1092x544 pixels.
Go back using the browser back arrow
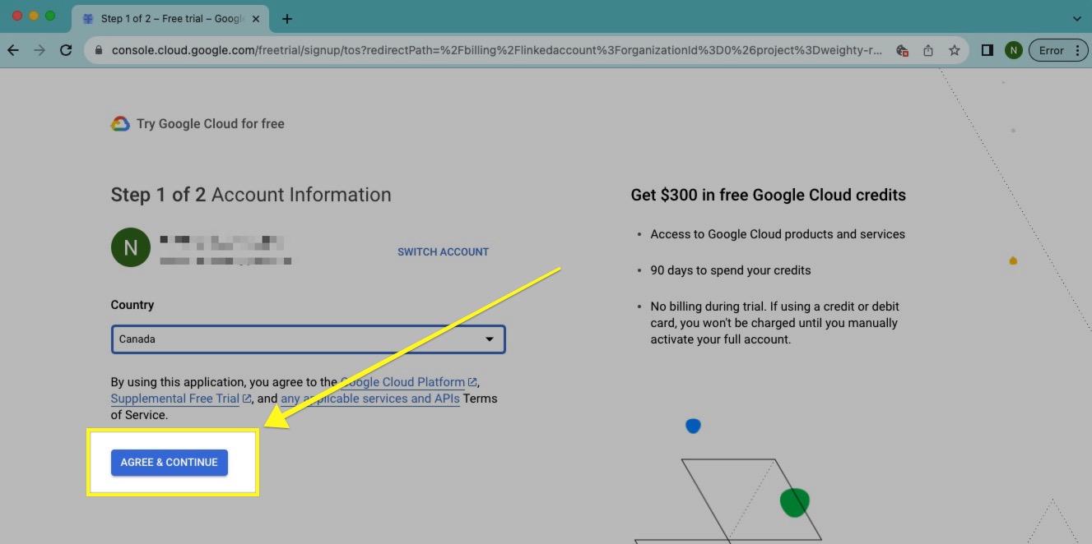13,50
